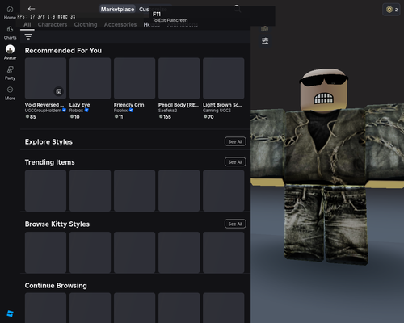Open the Party sidebar icon
404x323 pixels.
pyautogui.click(x=10, y=69)
